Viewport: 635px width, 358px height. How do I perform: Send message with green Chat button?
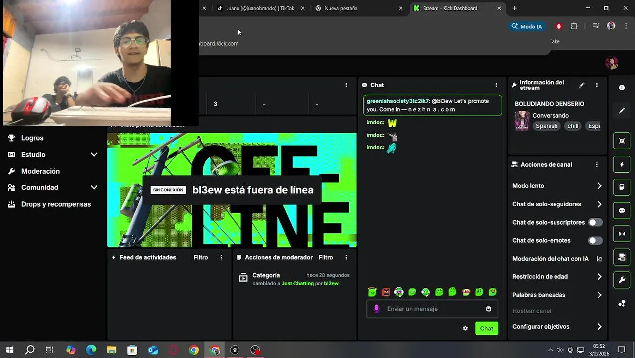486,328
